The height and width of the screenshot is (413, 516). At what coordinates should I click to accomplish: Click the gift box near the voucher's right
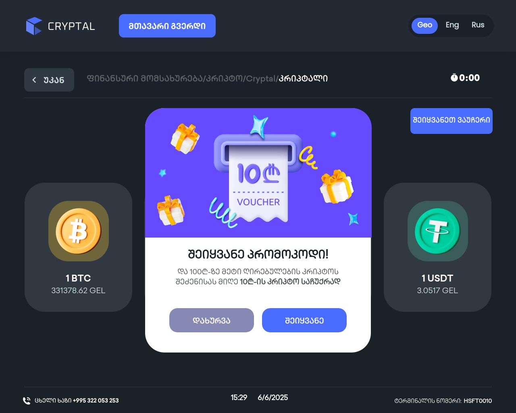click(336, 187)
